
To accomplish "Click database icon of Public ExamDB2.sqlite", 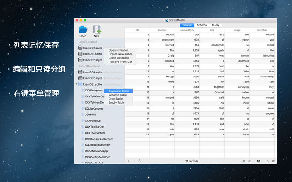I will [x=80, y=78].
